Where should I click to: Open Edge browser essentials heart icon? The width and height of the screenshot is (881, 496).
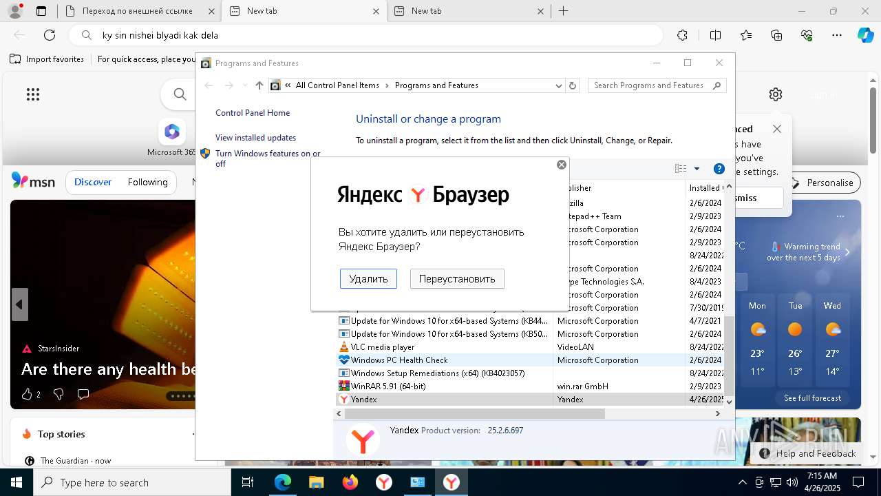(x=807, y=35)
